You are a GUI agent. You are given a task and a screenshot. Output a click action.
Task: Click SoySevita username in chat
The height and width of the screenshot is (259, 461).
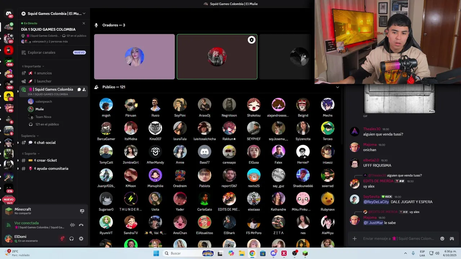[x=371, y=197]
